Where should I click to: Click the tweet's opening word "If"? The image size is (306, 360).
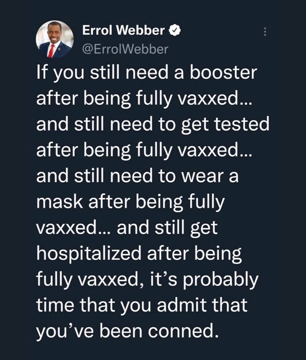pos(42,73)
